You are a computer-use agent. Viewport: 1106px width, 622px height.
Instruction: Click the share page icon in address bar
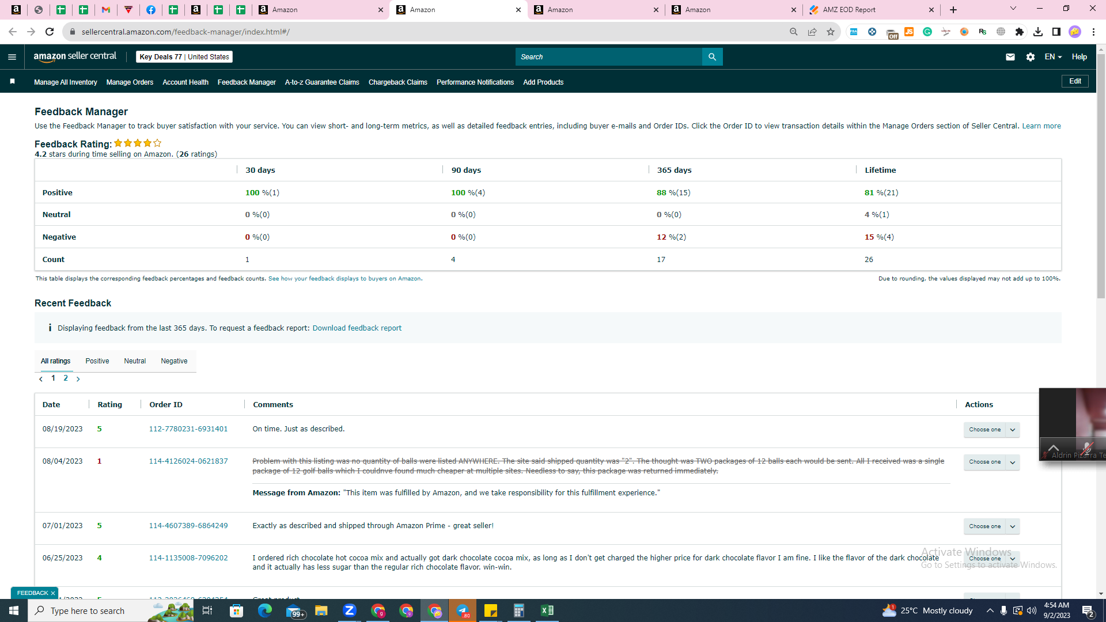[x=812, y=32]
